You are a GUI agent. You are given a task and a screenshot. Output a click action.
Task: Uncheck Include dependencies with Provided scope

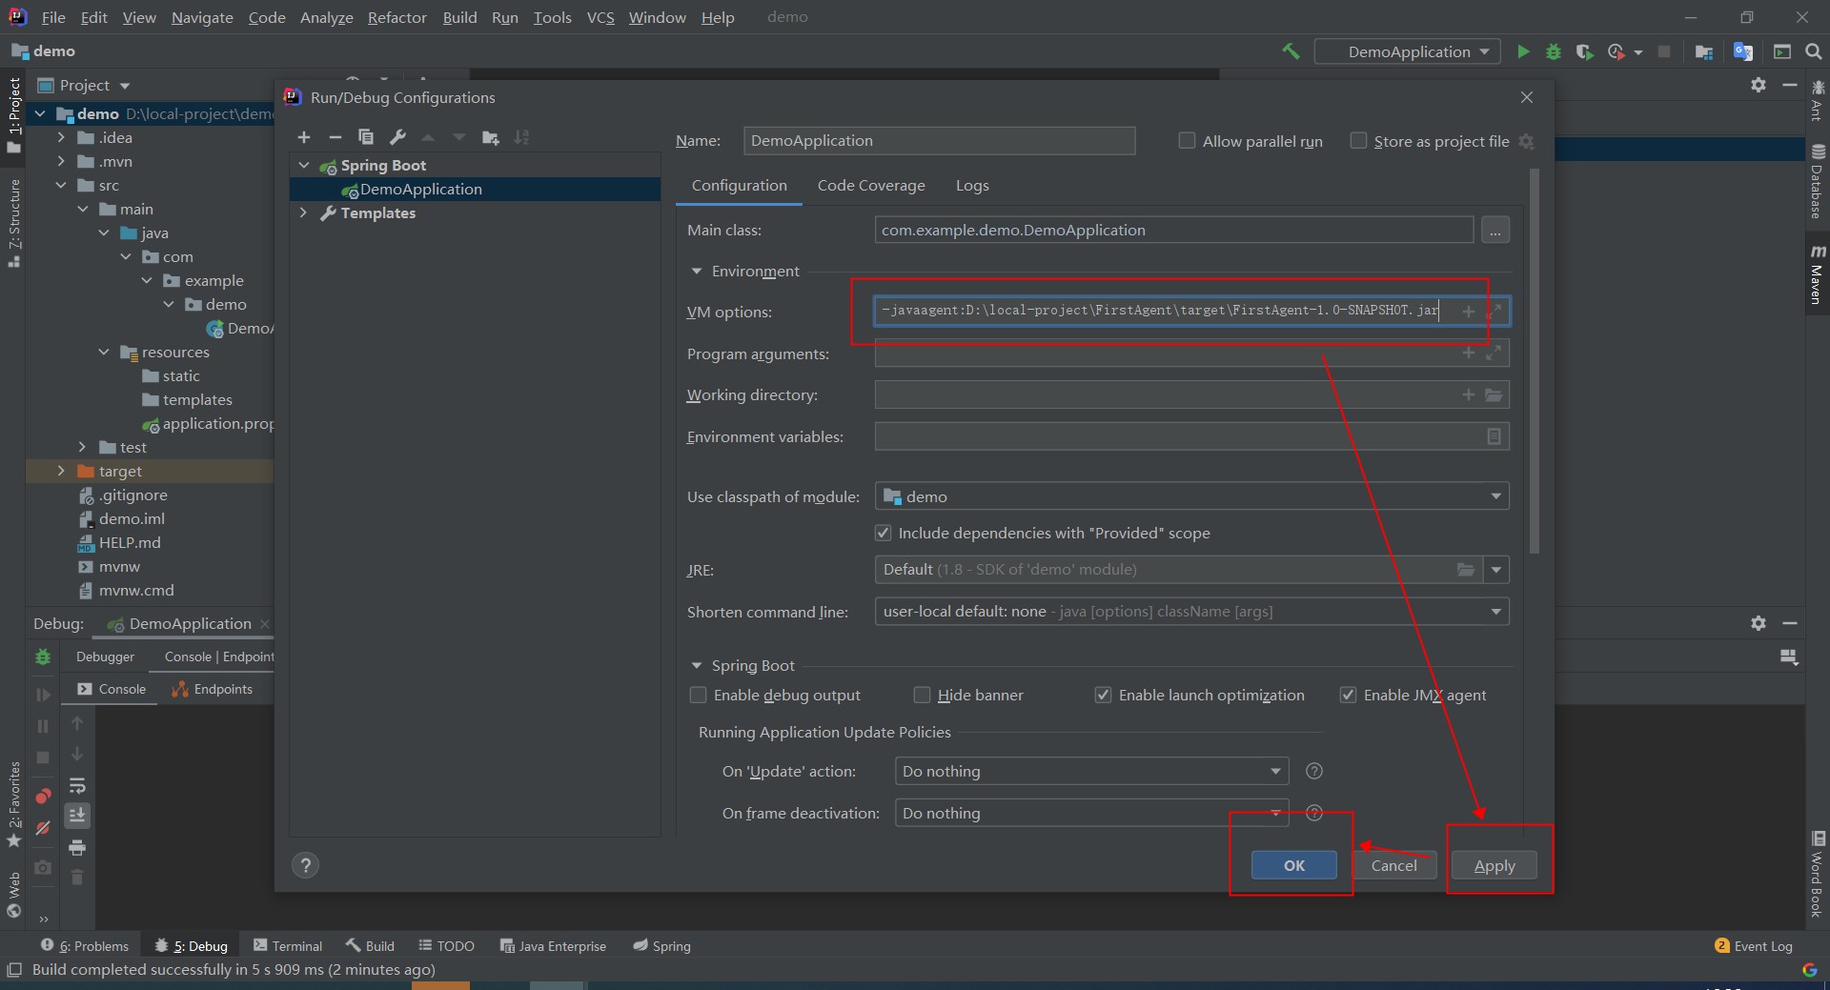click(x=883, y=533)
